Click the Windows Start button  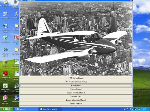click(7, 109)
